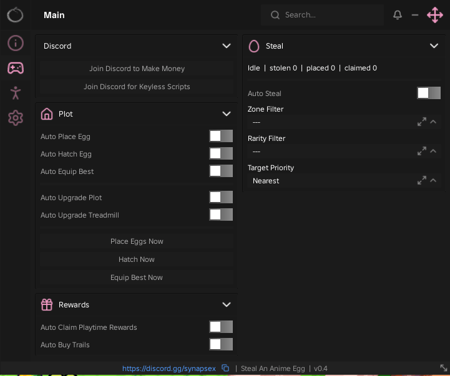
Task: Click the Place Eggs Now button
Action: [137, 241]
